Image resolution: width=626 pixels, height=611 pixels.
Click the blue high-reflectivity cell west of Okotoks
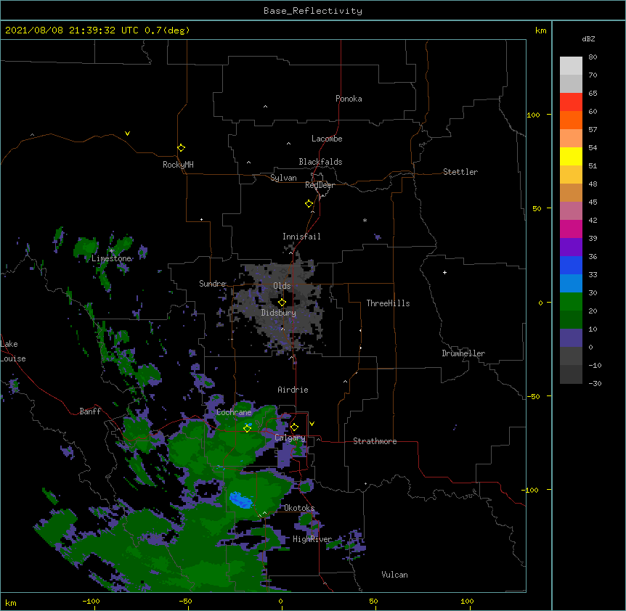pyautogui.click(x=240, y=500)
